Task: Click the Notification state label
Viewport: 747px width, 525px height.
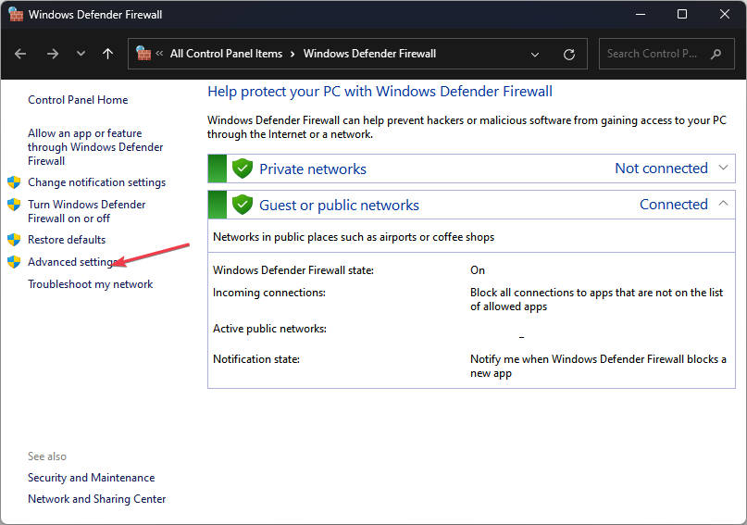Action: [x=256, y=358]
